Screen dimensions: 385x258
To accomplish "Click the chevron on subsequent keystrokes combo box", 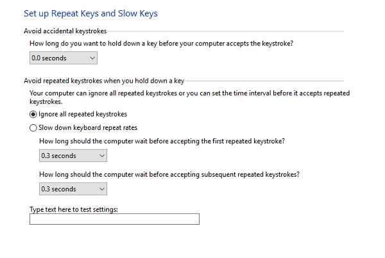I will pyautogui.click(x=101, y=189).
